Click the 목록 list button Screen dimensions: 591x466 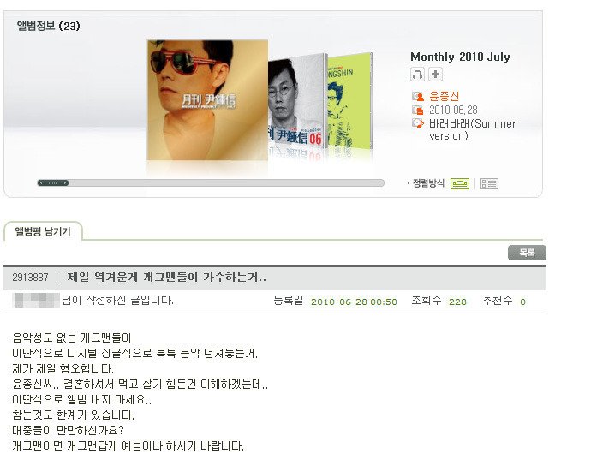coord(527,253)
